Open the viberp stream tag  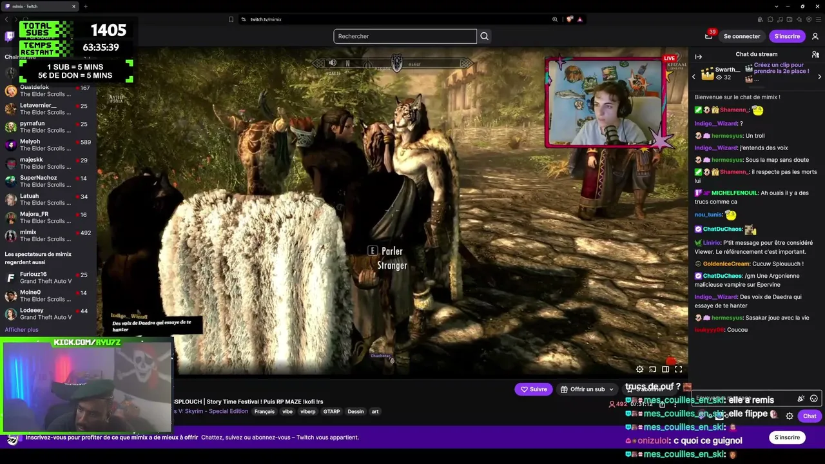pyautogui.click(x=308, y=412)
